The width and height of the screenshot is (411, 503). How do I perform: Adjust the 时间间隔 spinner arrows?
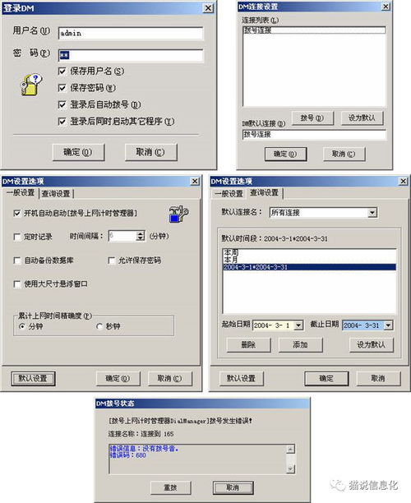(x=141, y=236)
